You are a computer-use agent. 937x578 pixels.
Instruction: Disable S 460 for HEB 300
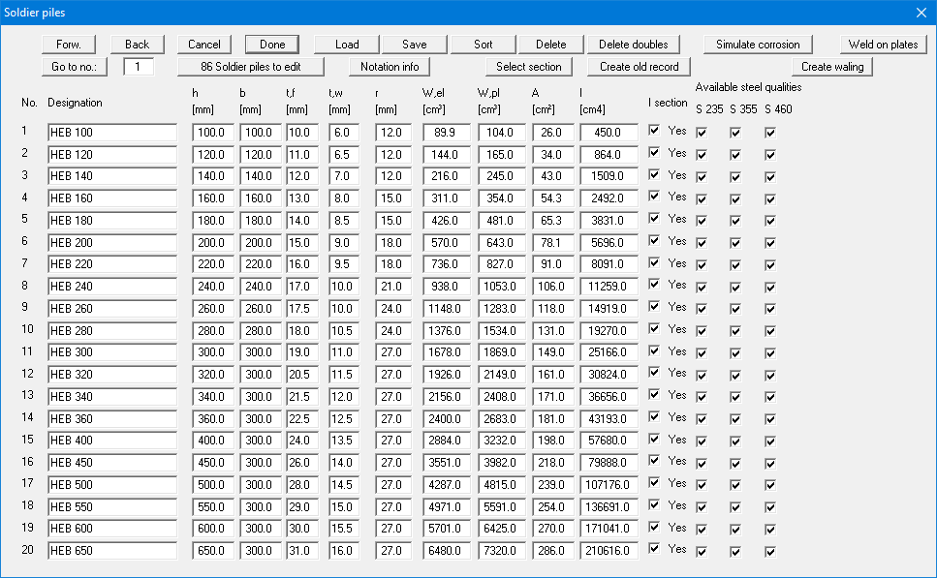(x=770, y=352)
